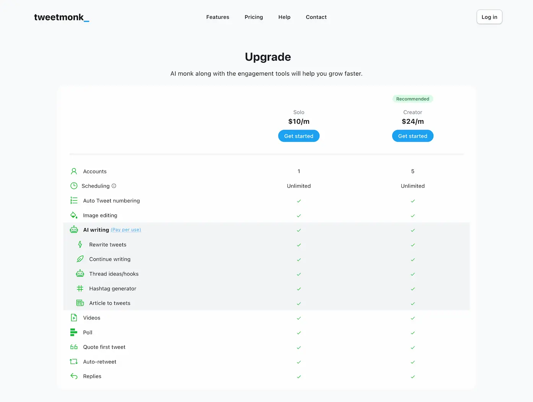Click the Replies arrow icon
This screenshot has width=533, height=402.
(74, 376)
